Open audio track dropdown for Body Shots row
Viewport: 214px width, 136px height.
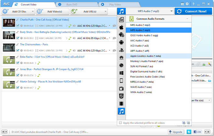pyautogui.click(x=110, y=38)
